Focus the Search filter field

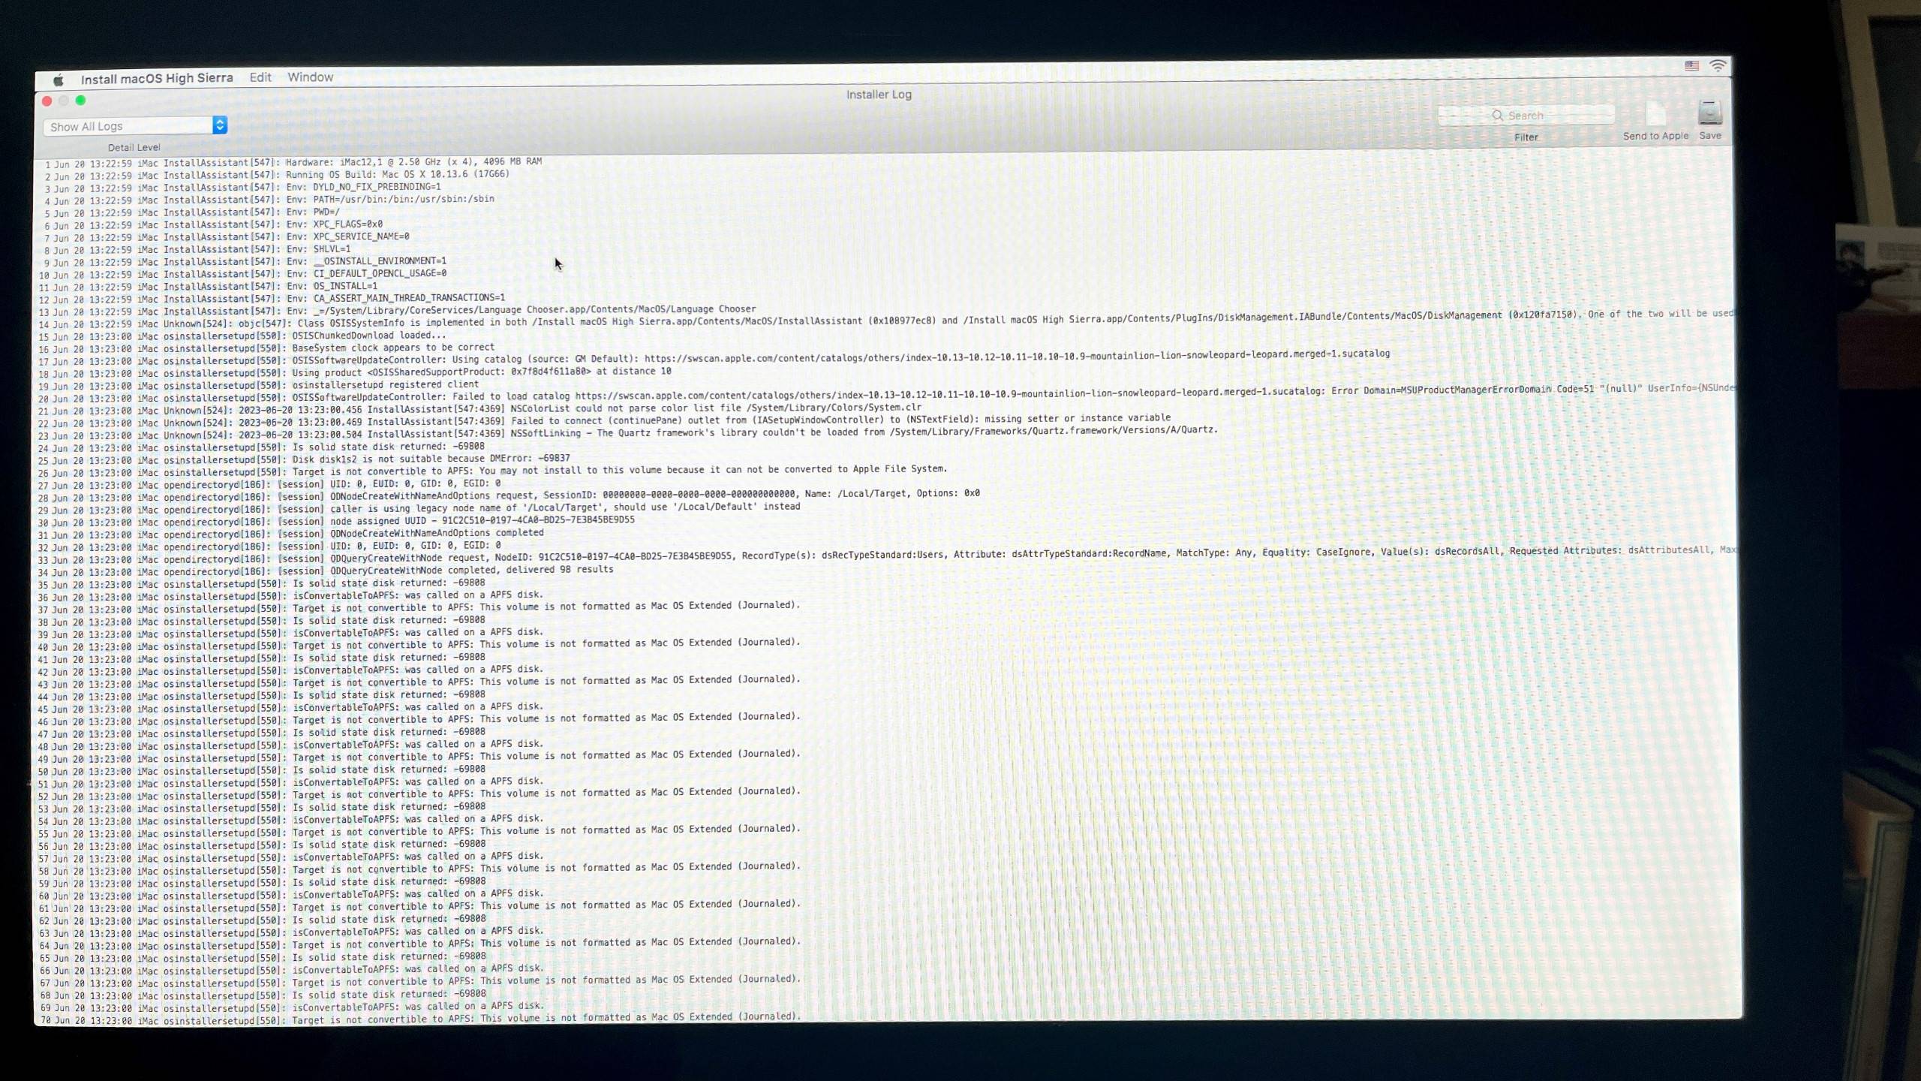point(1526,115)
